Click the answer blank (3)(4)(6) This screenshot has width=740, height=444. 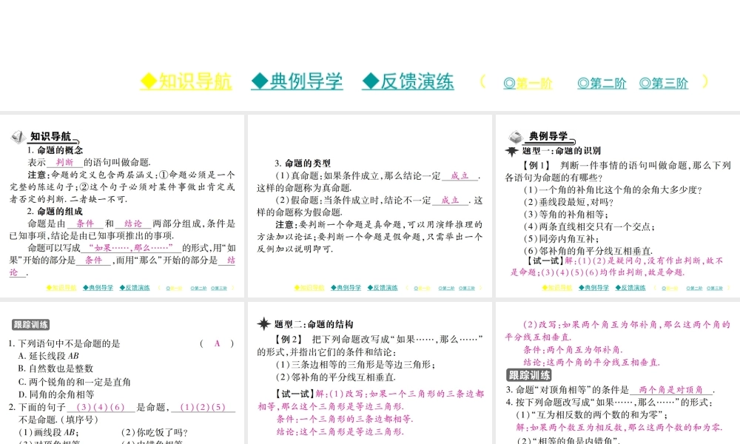101,407
